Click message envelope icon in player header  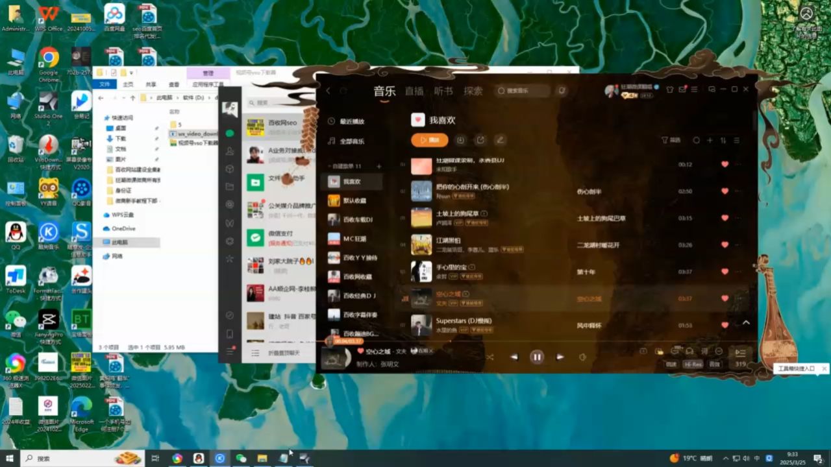(x=682, y=90)
